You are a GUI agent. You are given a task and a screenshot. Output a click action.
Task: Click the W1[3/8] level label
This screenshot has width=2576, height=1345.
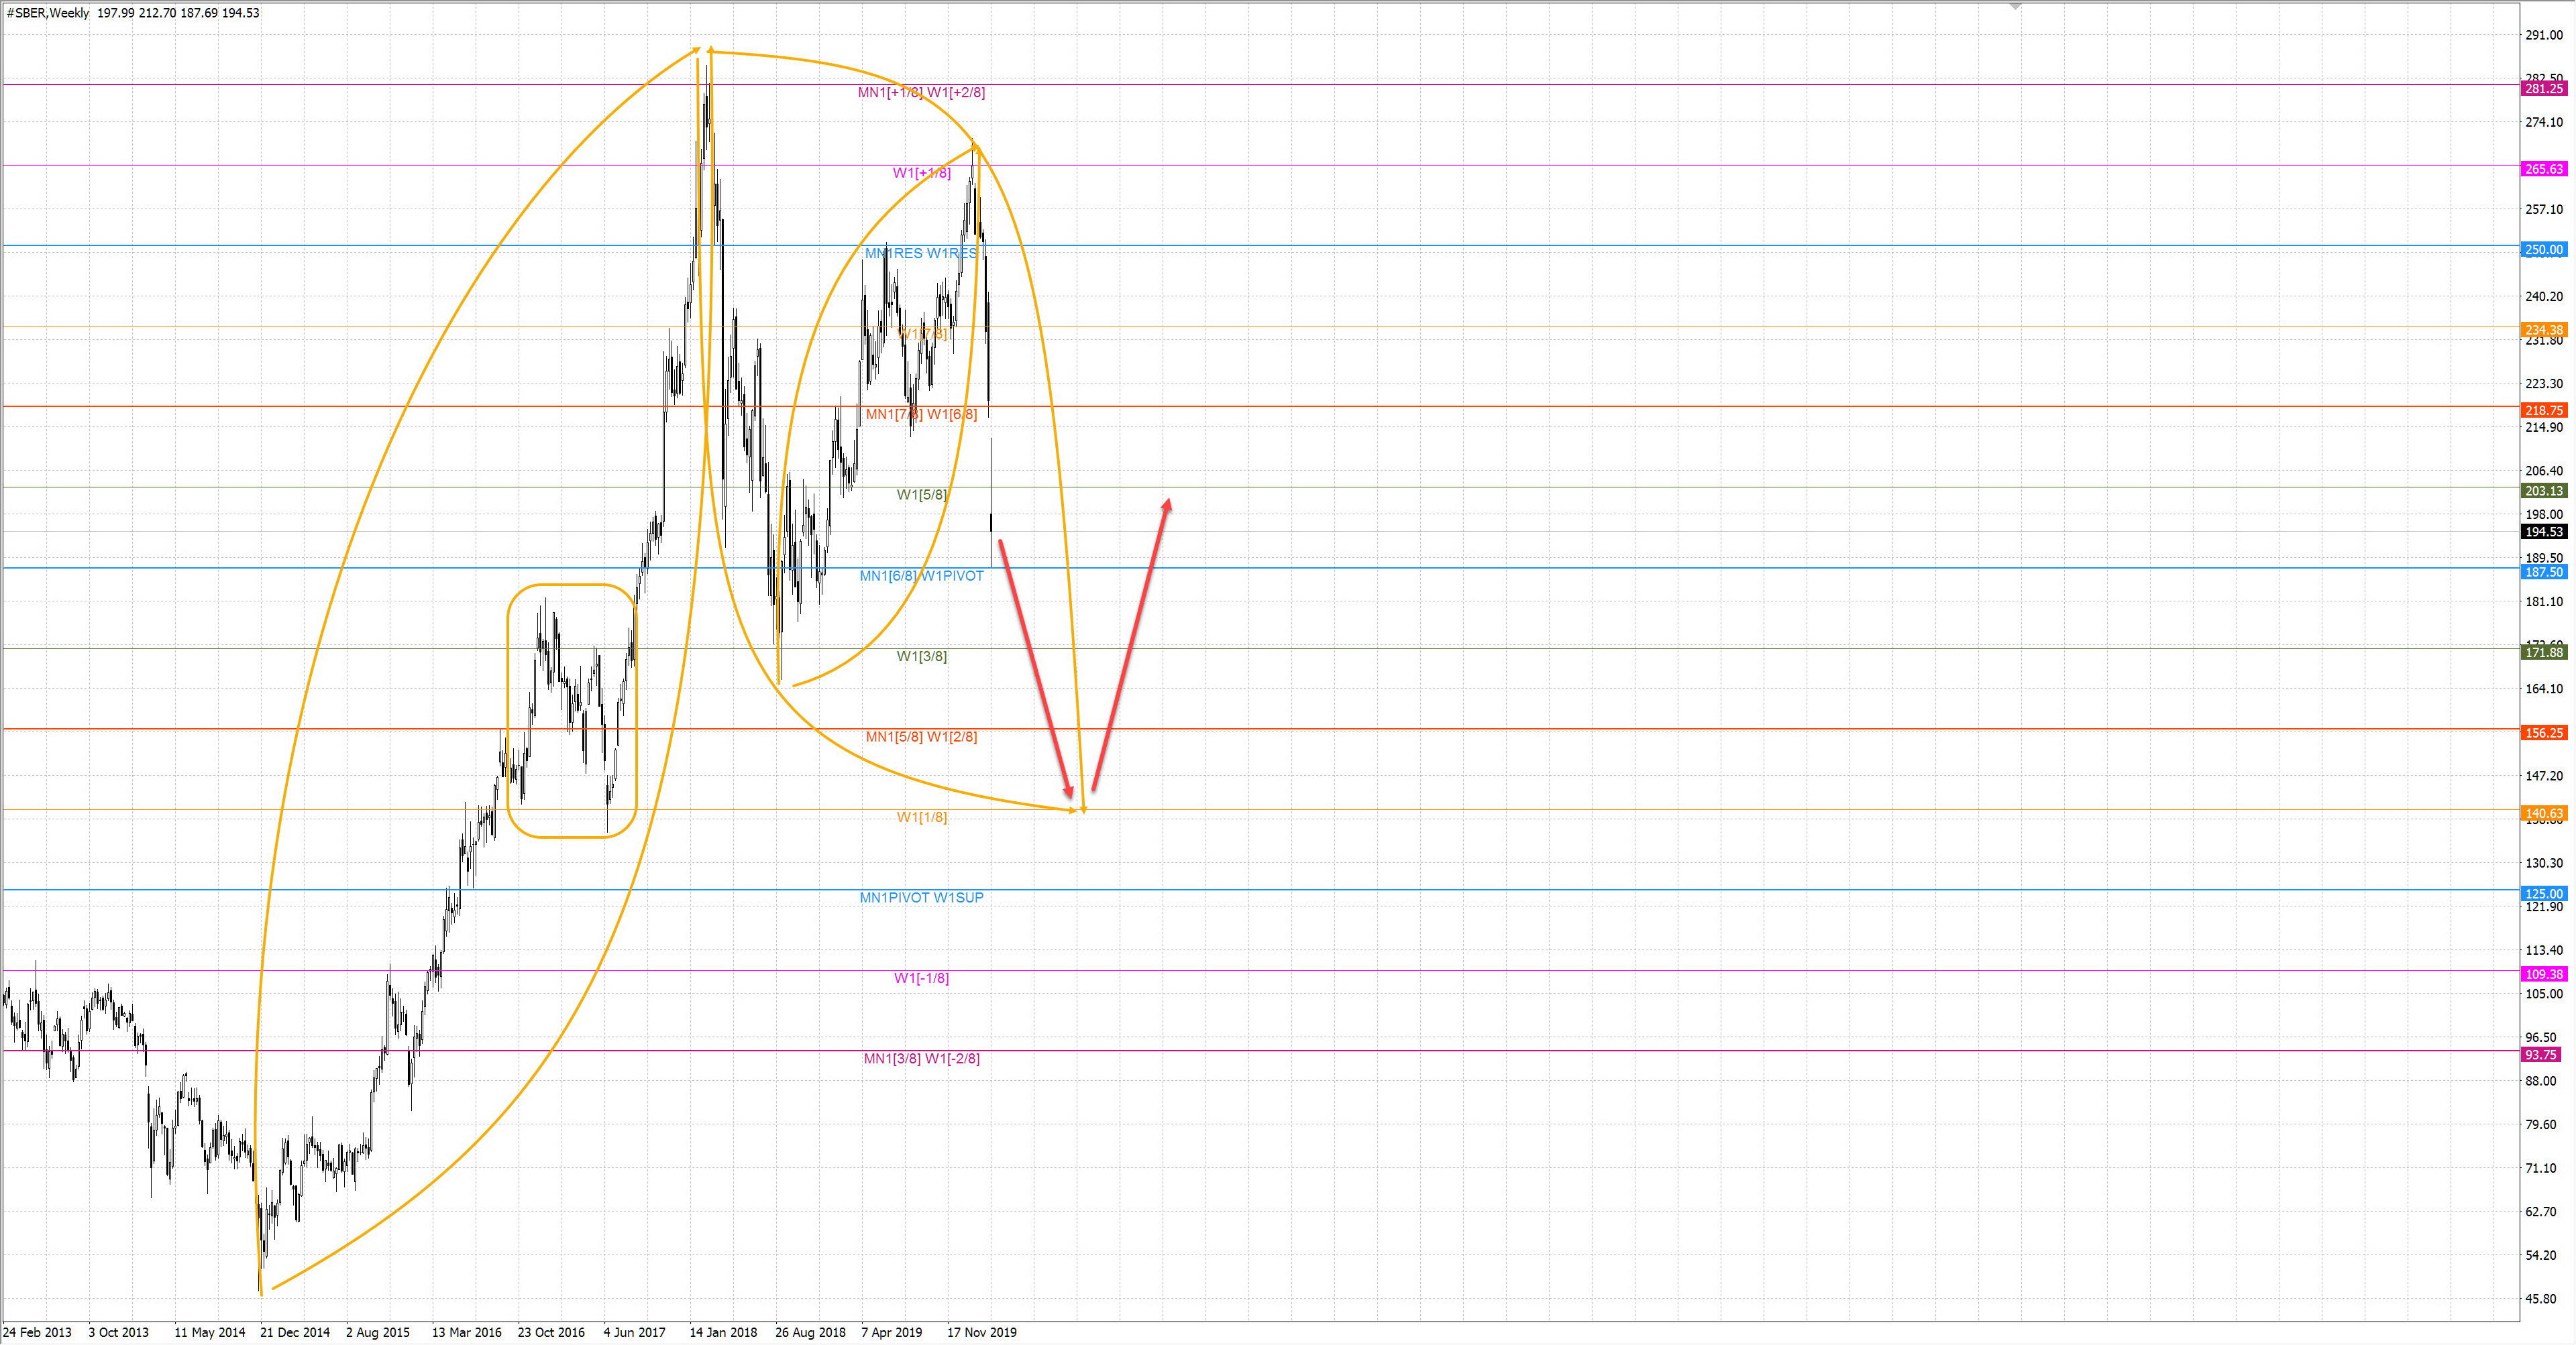coord(921,656)
